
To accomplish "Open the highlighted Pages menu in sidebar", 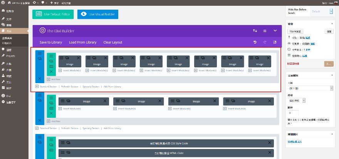I will click(x=14, y=31).
